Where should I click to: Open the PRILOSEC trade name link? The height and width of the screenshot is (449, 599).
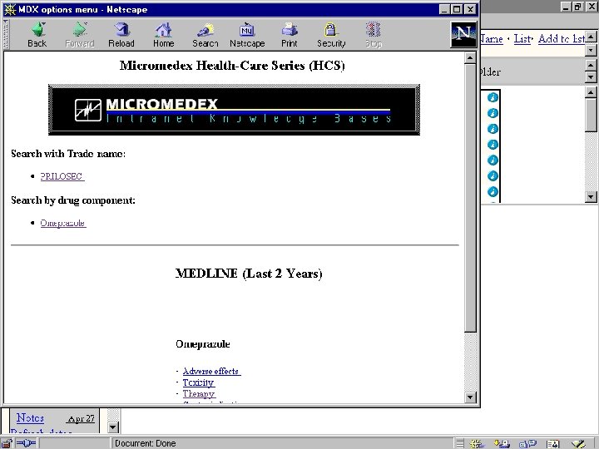62,176
